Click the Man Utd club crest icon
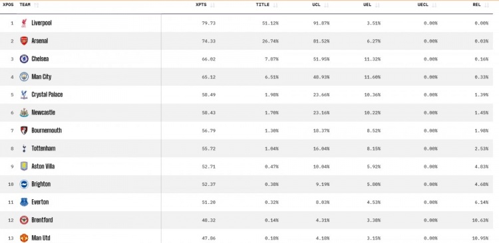 (x=24, y=238)
